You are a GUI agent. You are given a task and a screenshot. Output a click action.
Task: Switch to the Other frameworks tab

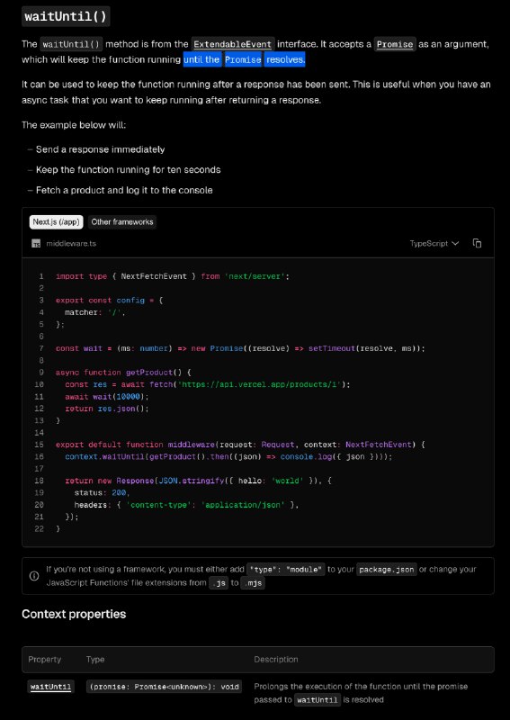coord(122,221)
